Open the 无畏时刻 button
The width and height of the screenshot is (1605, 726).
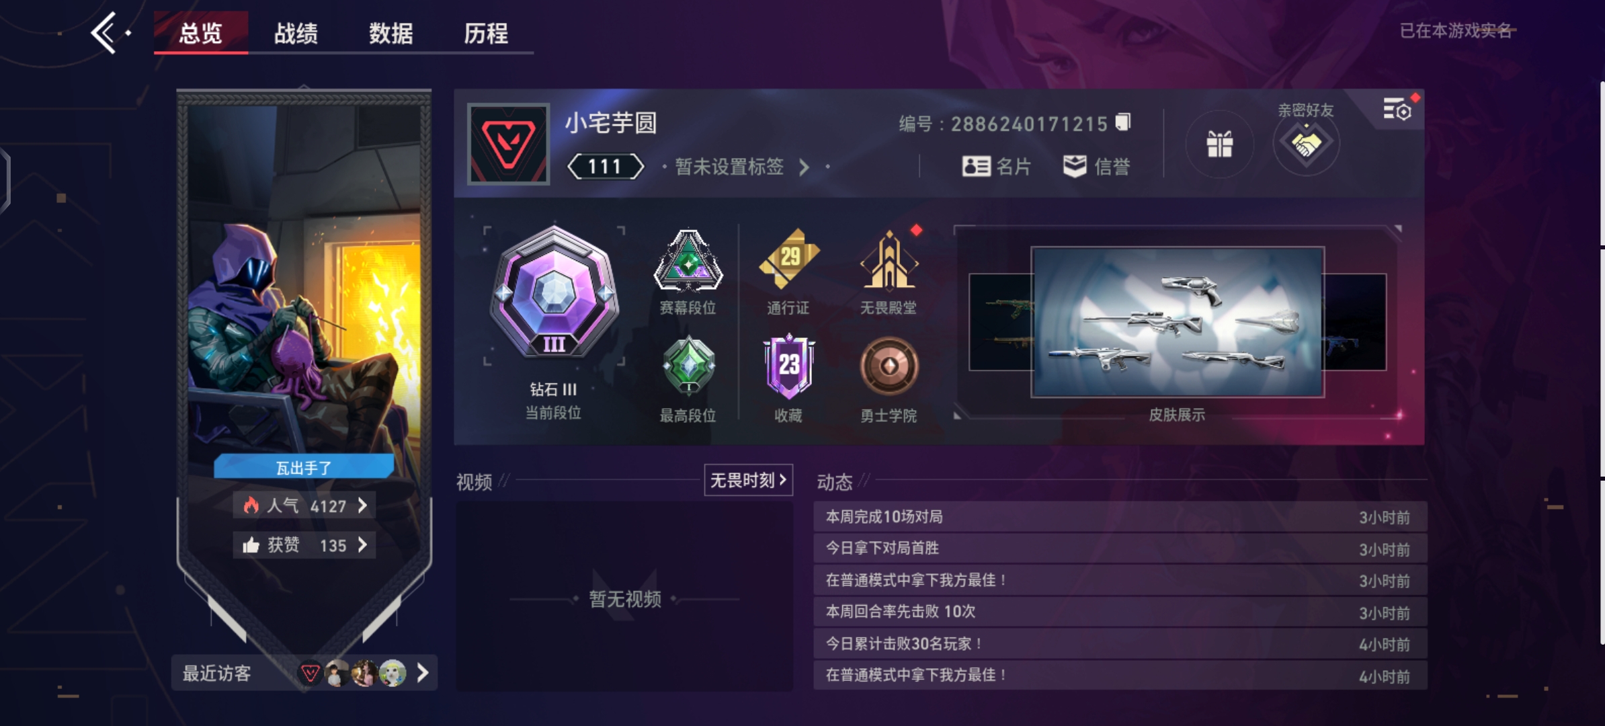[x=748, y=480]
